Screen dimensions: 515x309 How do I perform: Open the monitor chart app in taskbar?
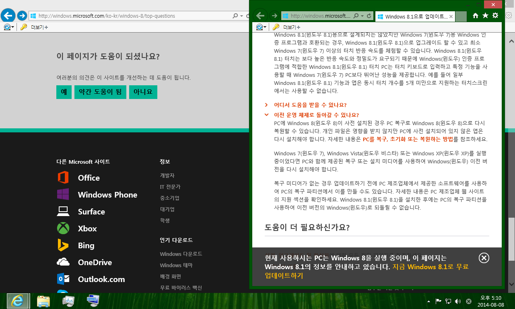point(68,301)
